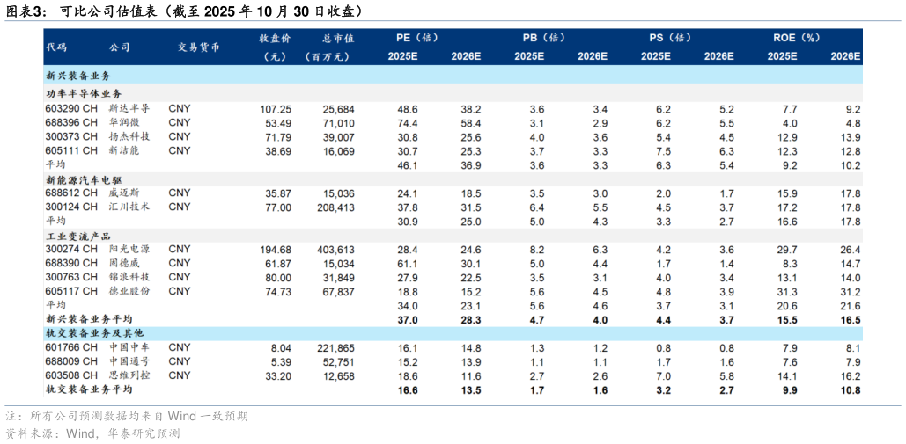Click the 功率半导体业务 subsection row
This screenshot has width=906, height=444.
pyautogui.click(x=453, y=93)
